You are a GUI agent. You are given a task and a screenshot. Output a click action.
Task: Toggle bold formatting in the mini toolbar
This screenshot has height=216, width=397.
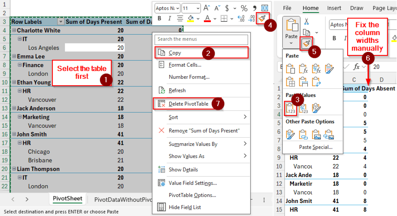[x=159, y=18]
